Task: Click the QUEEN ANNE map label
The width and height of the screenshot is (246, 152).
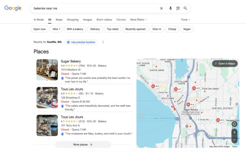Action: (157, 70)
